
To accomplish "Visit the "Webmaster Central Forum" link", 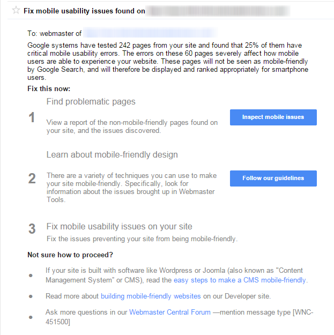I will click(166, 312).
